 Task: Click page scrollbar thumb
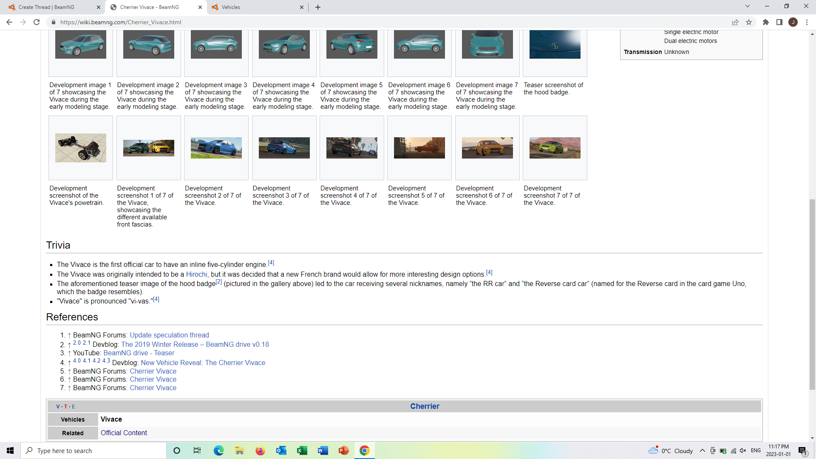click(812, 294)
